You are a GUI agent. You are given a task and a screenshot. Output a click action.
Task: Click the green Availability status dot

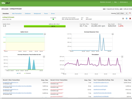click(53, 19)
